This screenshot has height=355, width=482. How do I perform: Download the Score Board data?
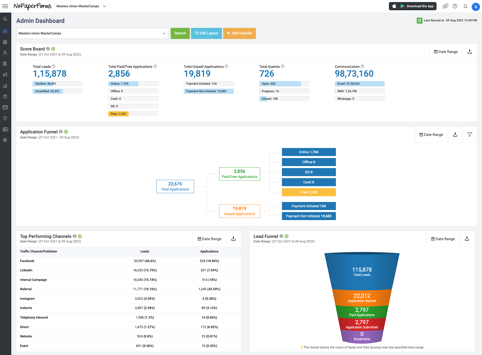pos(469,52)
